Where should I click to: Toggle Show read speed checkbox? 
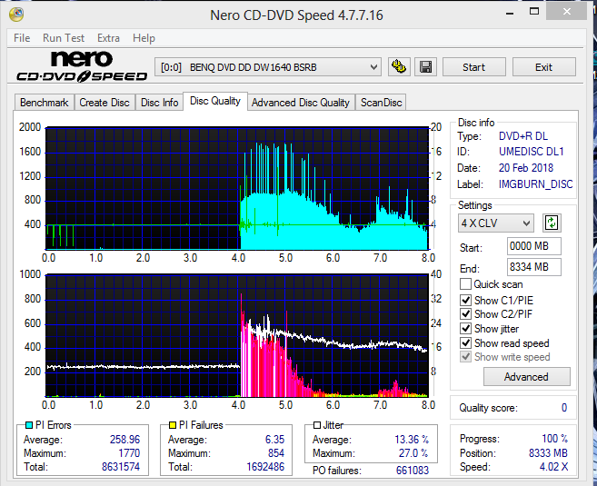click(x=465, y=342)
